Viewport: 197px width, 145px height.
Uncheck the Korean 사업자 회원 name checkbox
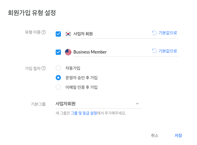(58, 34)
